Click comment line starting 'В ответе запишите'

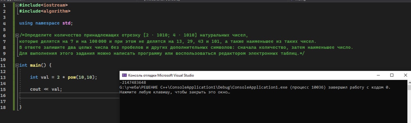point(186,47)
